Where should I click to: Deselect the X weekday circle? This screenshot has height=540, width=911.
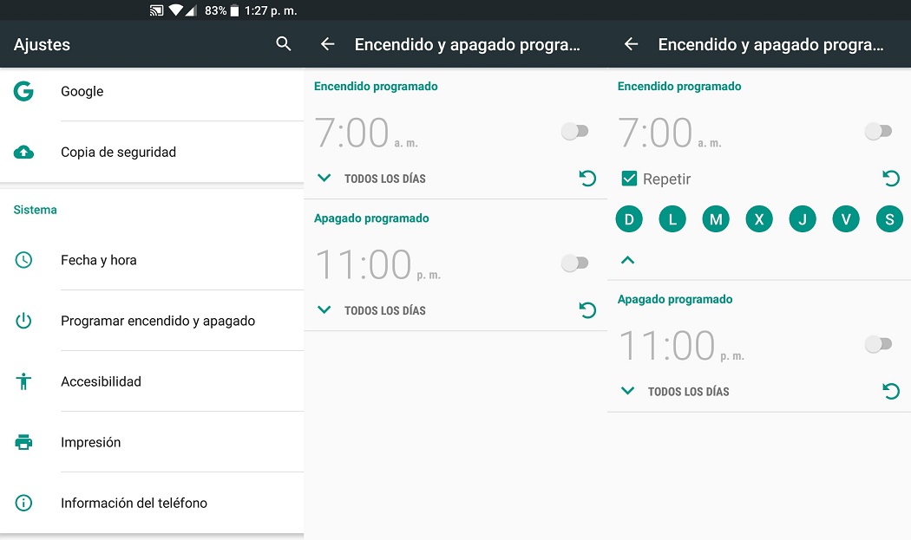(x=759, y=219)
